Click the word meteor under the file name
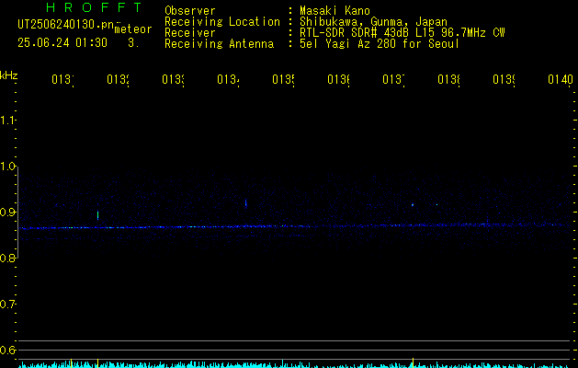 coord(133,29)
